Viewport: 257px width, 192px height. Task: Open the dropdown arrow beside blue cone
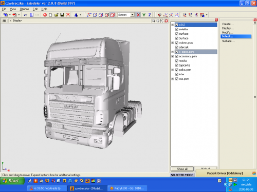(x=80, y=15)
